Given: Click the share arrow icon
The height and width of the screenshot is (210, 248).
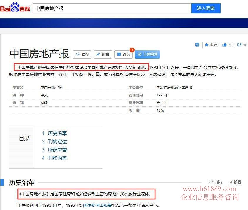Looking at the screenshot, I should pyautogui.click(x=239, y=45).
